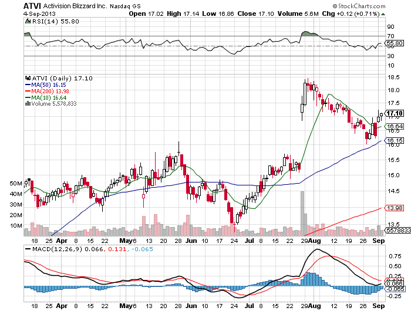411x311 pixels.
Task: Click the Nasdaq GS exchange label
Action: [125, 6]
